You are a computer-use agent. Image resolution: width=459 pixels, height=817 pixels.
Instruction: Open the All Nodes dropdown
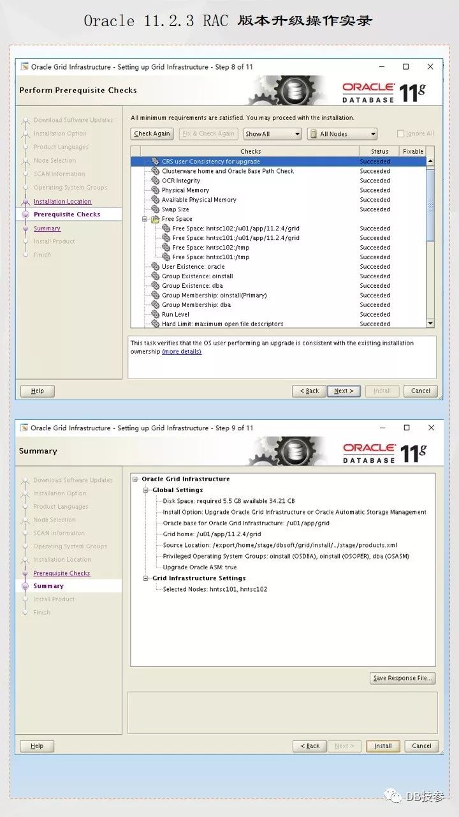pos(342,134)
